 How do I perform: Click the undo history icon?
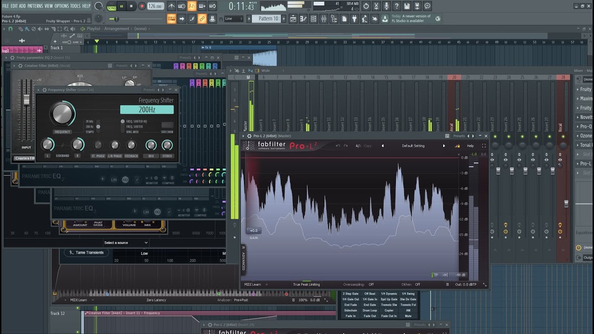point(366,6)
